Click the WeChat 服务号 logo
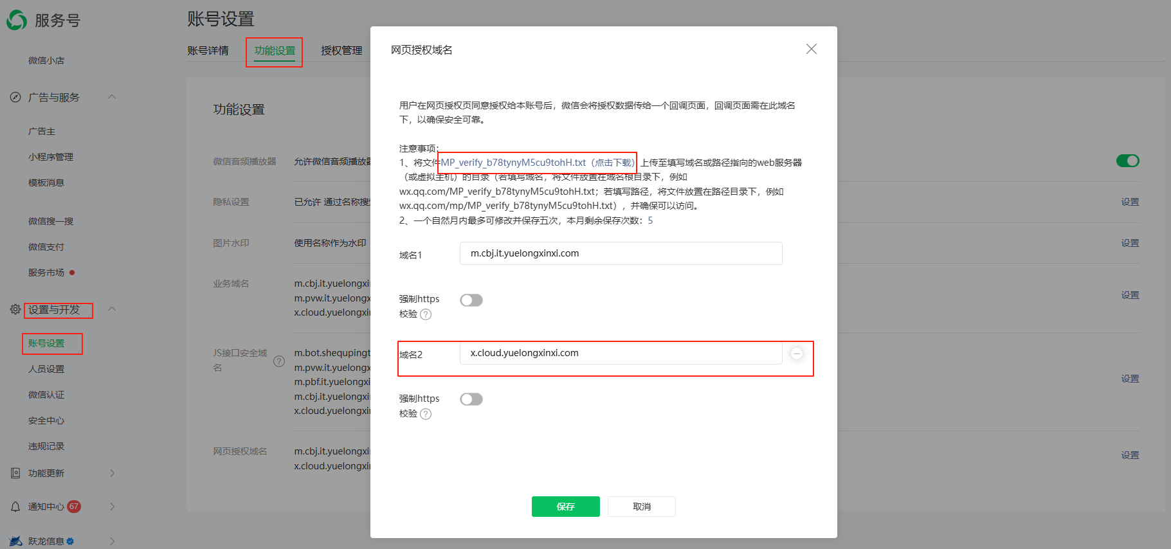The width and height of the screenshot is (1171, 549). (17, 21)
